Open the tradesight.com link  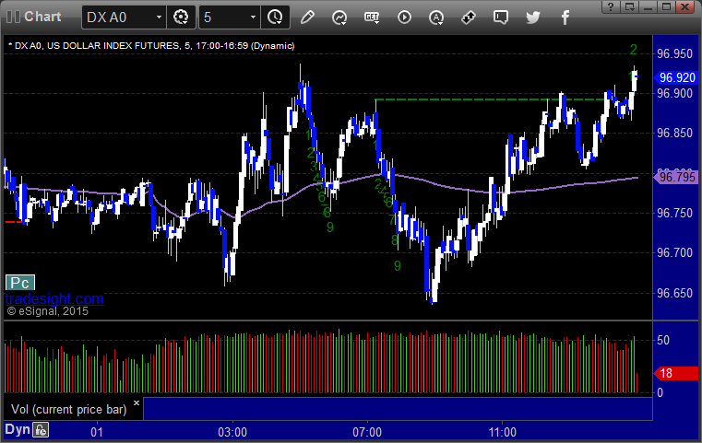54,298
